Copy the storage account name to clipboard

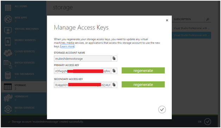pyautogui.click(x=114, y=59)
